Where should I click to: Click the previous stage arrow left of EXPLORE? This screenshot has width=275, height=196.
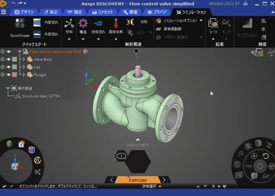coord(111,180)
